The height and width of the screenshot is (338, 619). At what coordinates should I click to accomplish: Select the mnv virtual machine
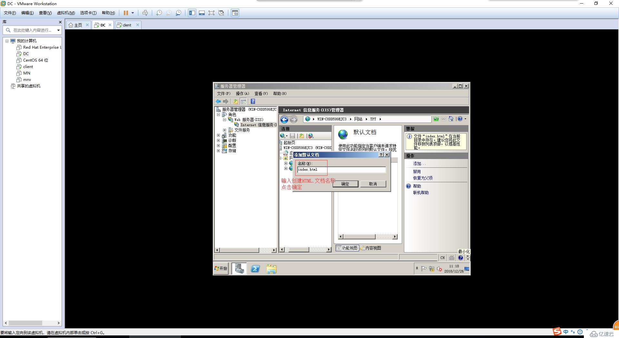[x=24, y=80]
